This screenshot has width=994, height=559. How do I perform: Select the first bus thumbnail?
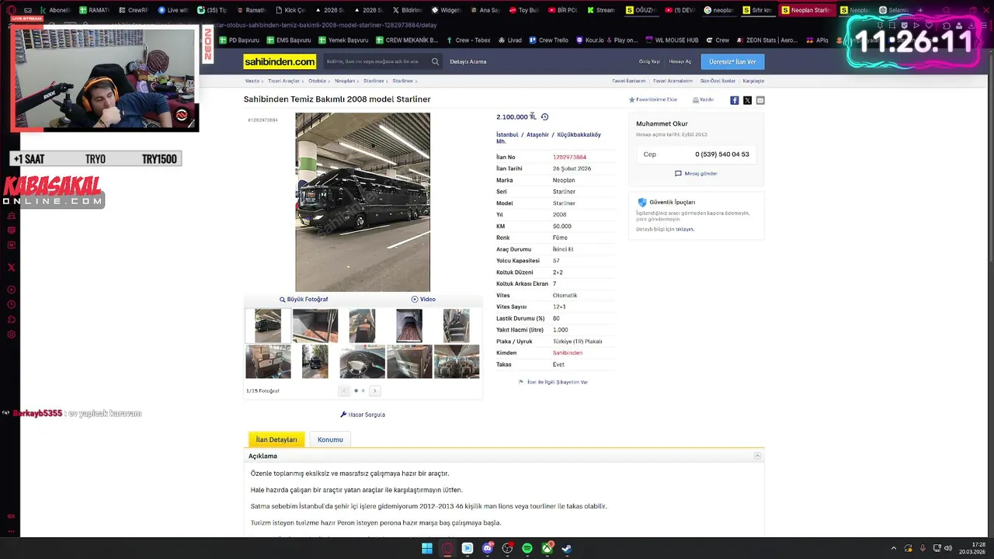[x=268, y=325]
